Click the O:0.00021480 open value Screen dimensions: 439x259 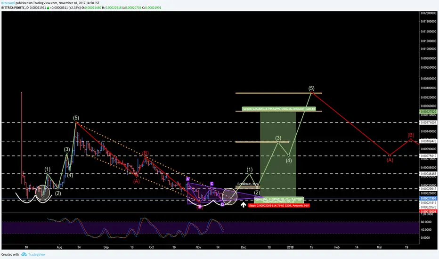[91, 8]
